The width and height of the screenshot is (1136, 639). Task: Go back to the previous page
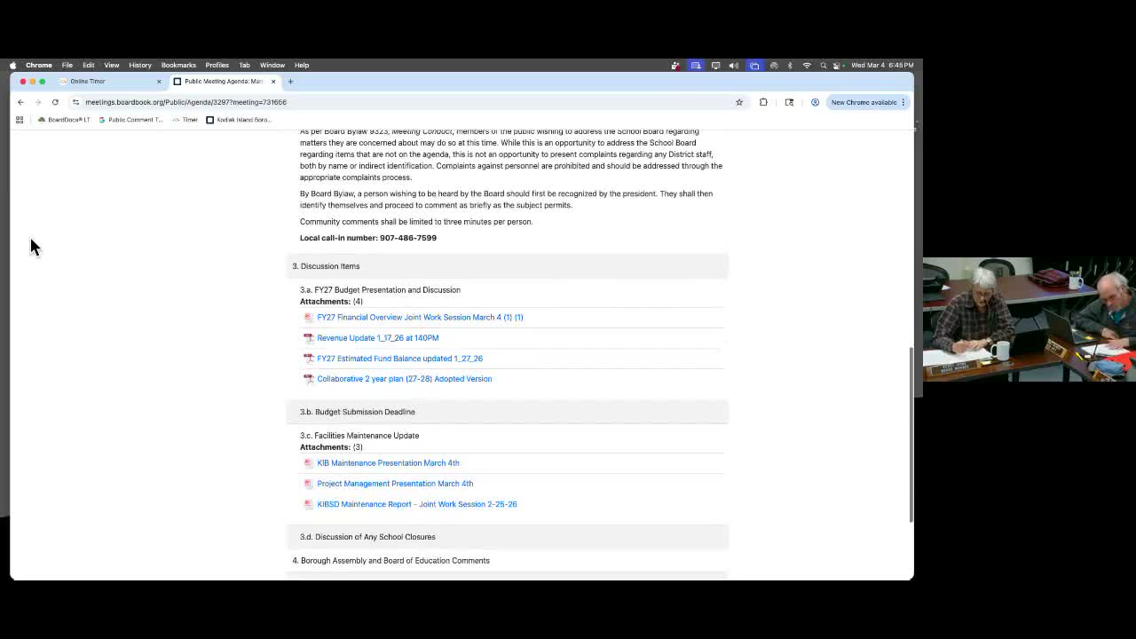click(20, 102)
